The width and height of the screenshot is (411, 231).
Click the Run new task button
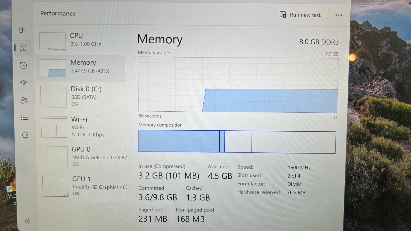click(301, 15)
